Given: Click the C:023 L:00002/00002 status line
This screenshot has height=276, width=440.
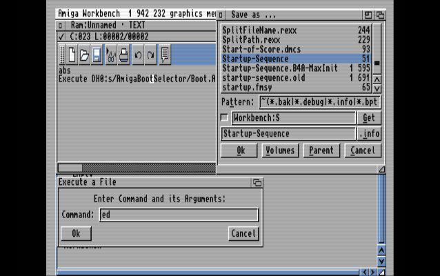Looking at the screenshot, I should tap(109, 37).
